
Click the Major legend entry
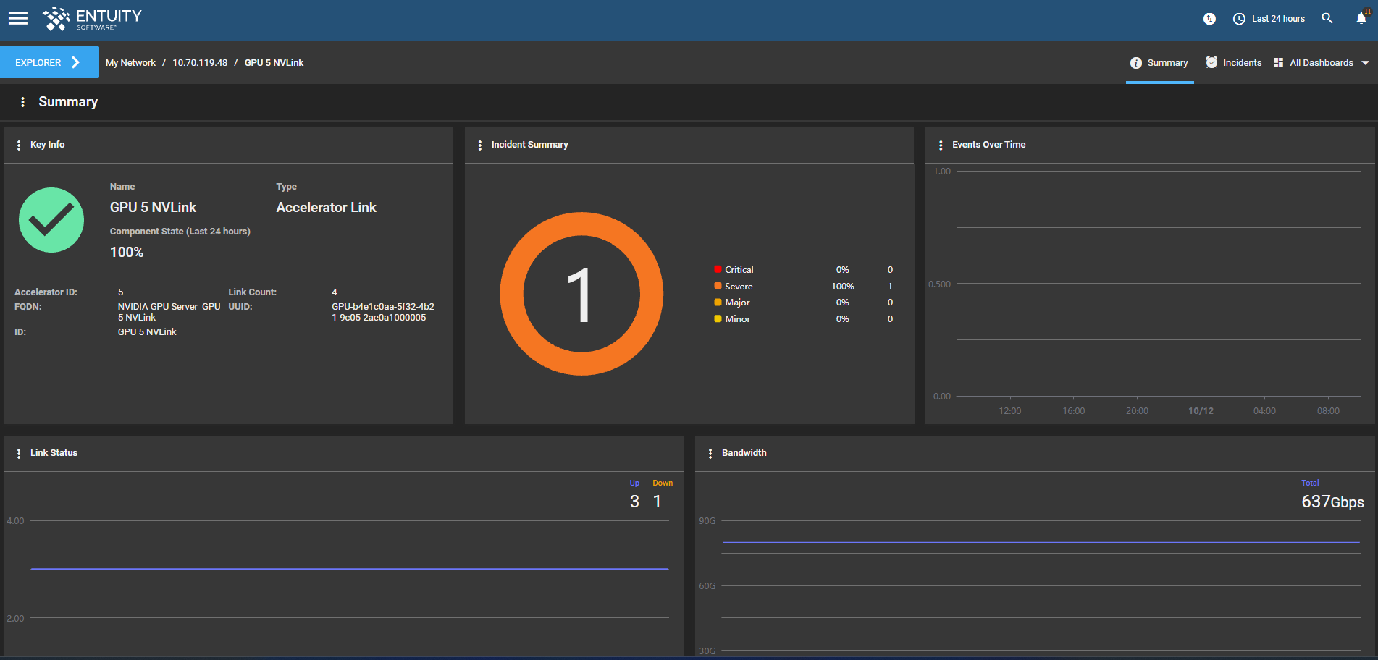coord(737,302)
